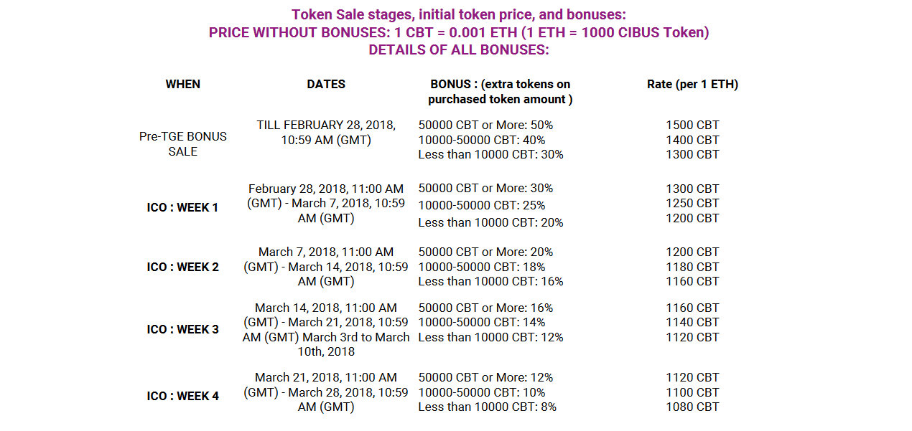
Task: Click the WHEN column header
Action: (183, 84)
